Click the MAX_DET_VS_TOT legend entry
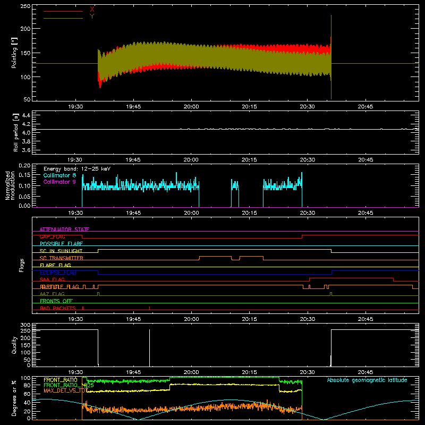The image size is (425, 425). [x=66, y=390]
